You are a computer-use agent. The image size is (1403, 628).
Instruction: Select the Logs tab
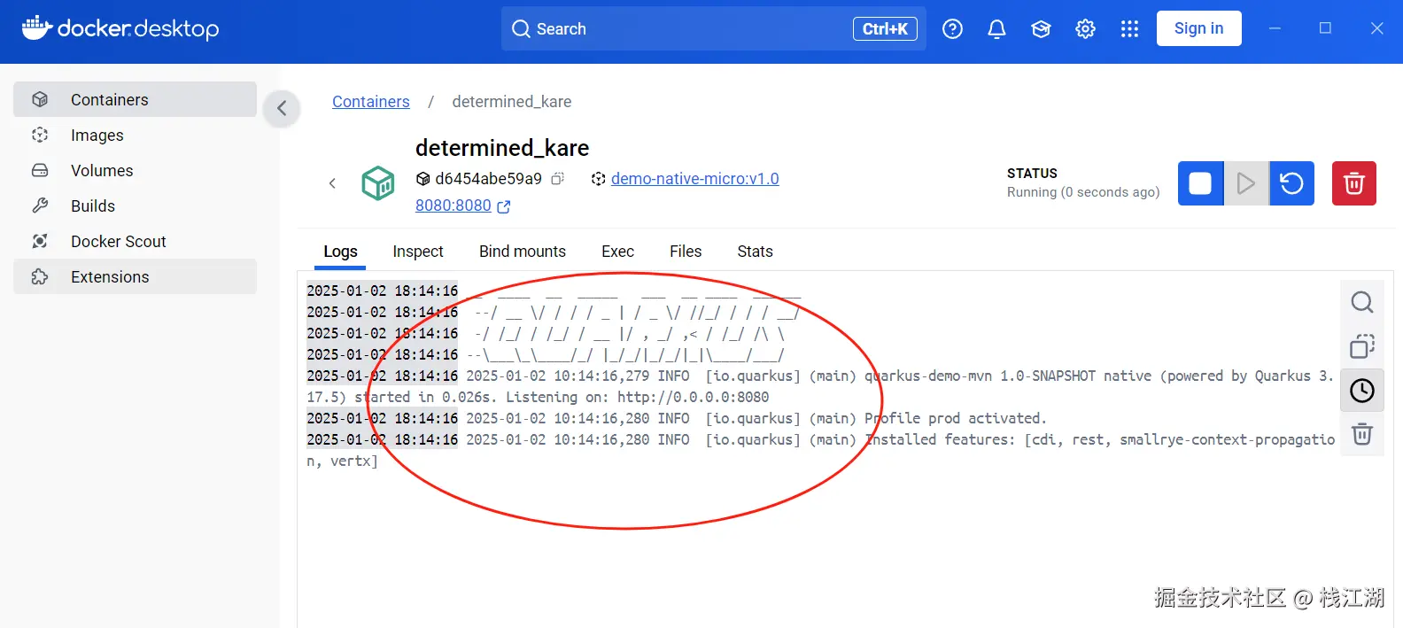click(340, 252)
